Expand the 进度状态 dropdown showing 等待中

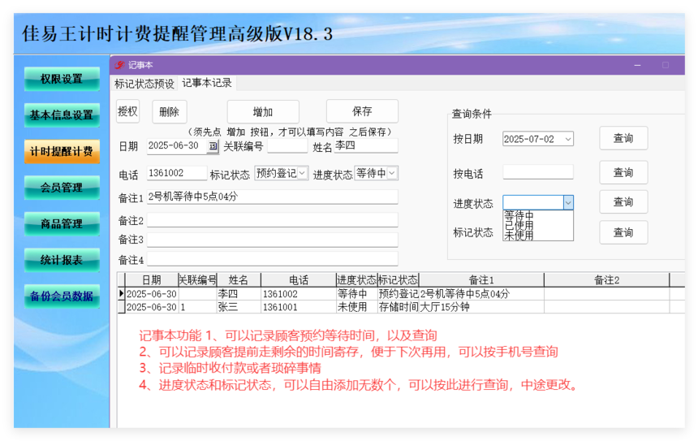point(392,173)
